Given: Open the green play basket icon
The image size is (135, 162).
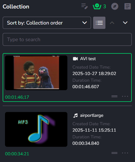Looking at the screenshot, I should click(x=97, y=6).
